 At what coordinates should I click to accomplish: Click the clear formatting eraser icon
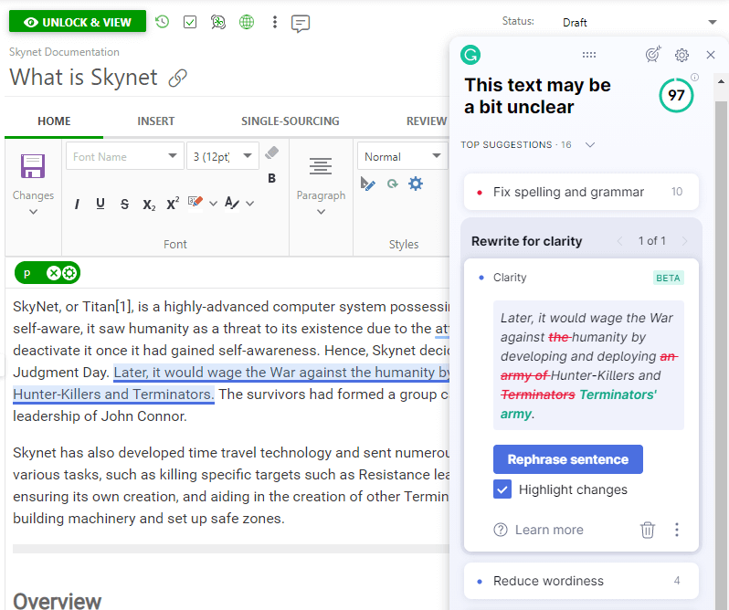271,152
